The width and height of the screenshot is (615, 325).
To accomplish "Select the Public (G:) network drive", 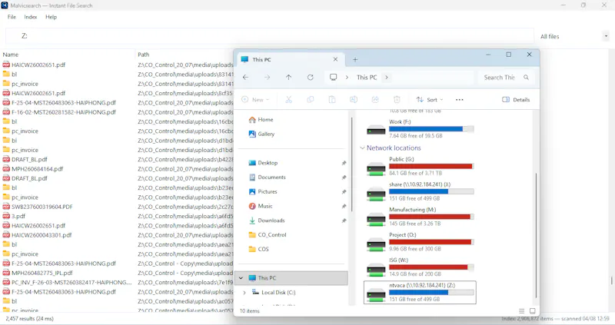I will 420,166.
